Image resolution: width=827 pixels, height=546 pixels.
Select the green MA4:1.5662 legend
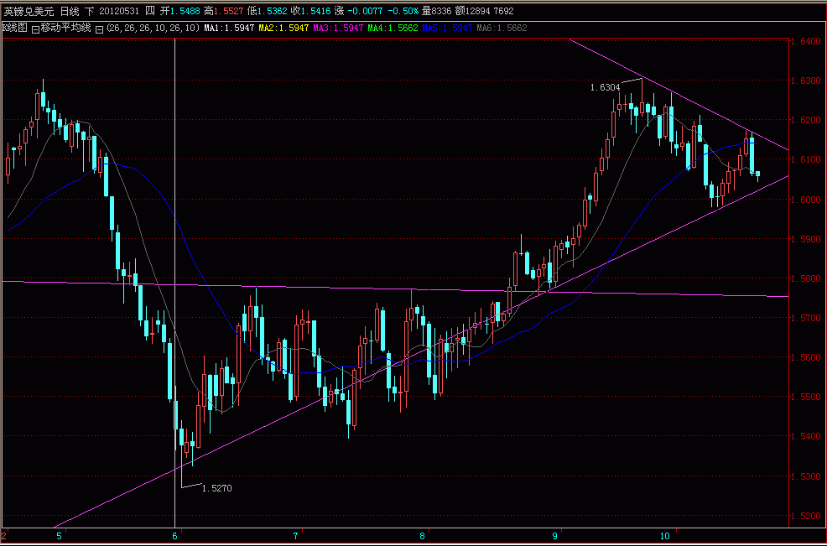point(393,28)
